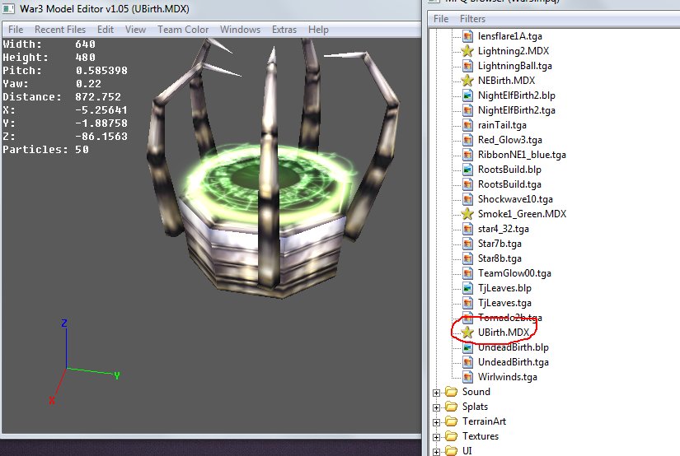Click the TjLeaves.blp image icon
The width and height of the screenshot is (680, 456).
pos(467,288)
